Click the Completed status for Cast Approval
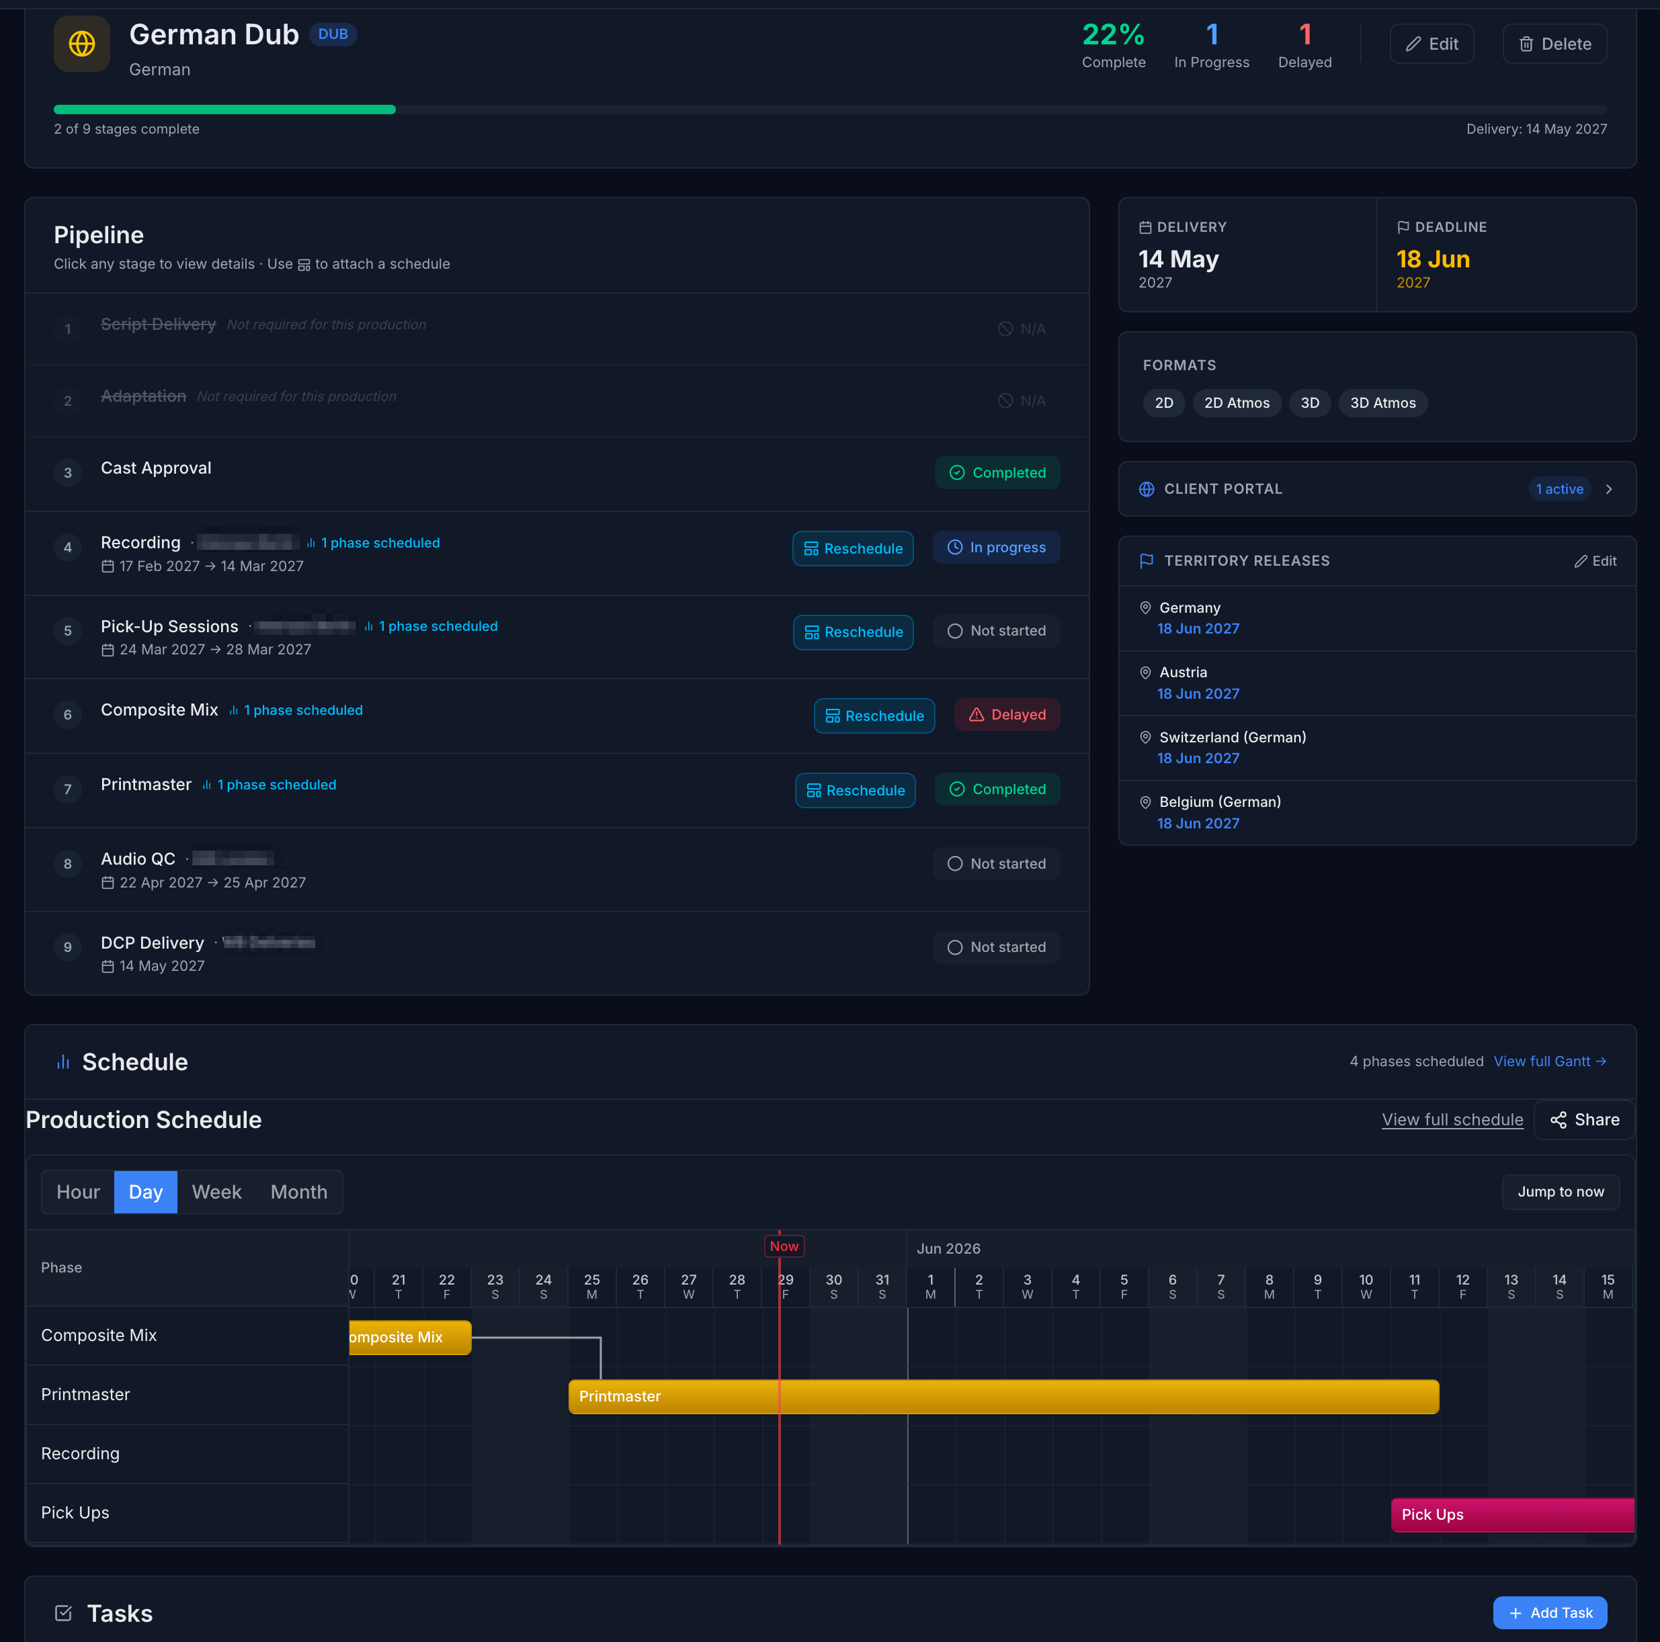The image size is (1660, 1642). 997,473
